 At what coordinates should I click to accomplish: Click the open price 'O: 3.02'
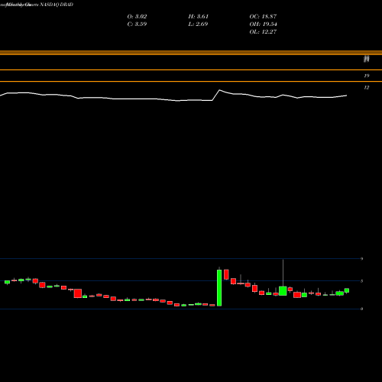pyautogui.click(x=137, y=17)
